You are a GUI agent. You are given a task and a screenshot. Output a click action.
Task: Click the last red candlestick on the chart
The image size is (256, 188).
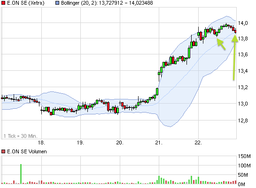point(235,31)
